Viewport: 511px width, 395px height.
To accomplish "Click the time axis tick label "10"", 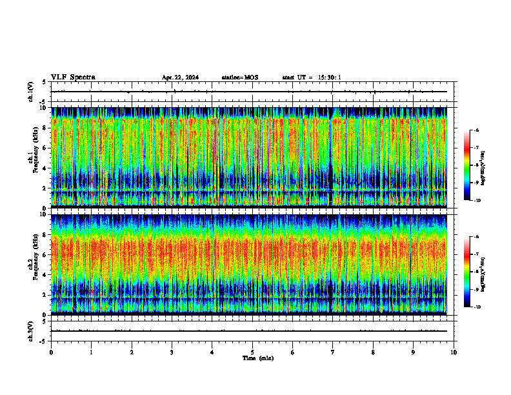I will click(454, 352).
